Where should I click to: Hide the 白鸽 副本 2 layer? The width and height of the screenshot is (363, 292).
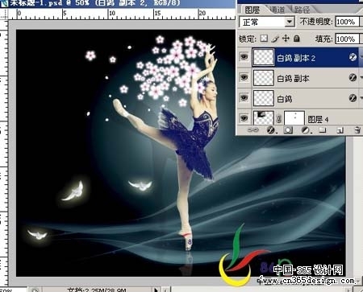click(x=244, y=57)
